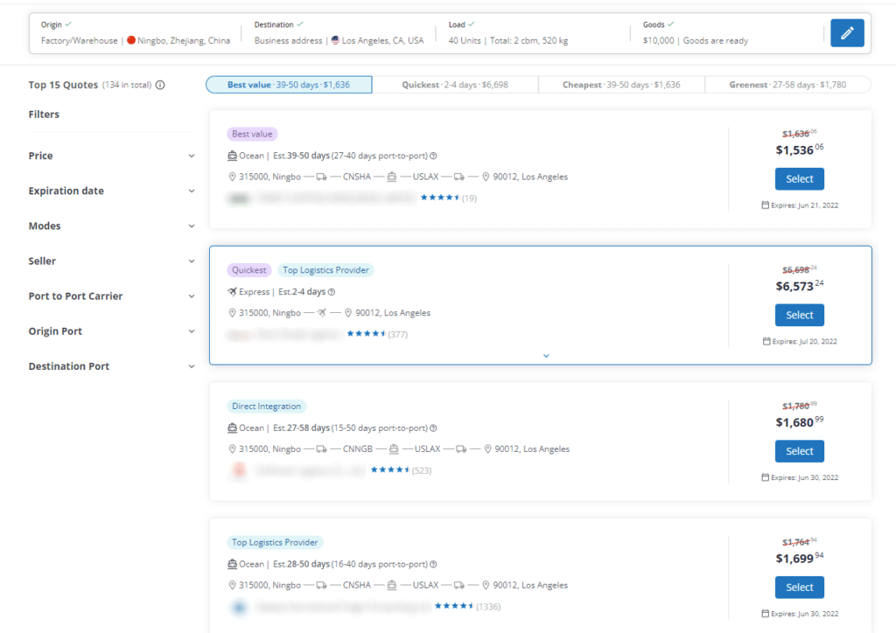896x633 pixels.
Task: Click star rating with 377 reviews
Action: (367, 334)
